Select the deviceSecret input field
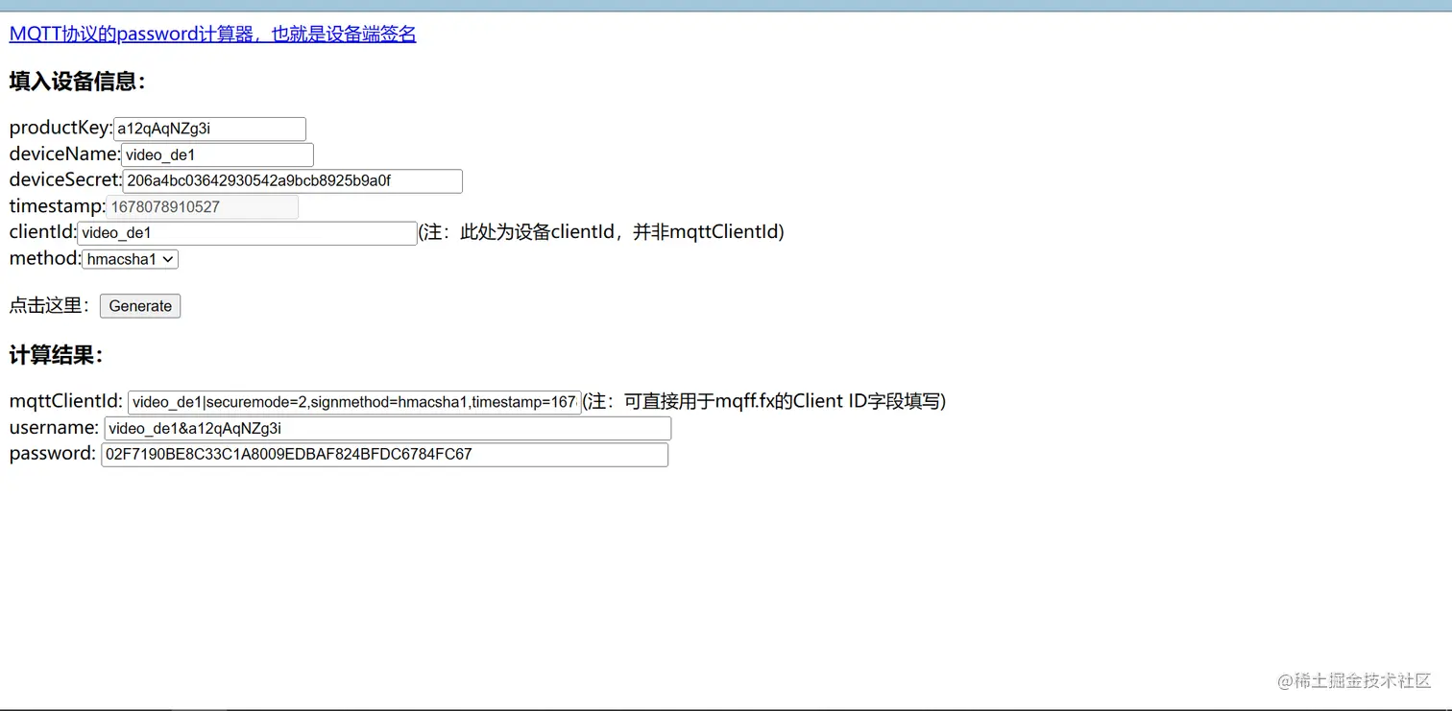This screenshot has width=1452, height=711. [x=292, y=180]
